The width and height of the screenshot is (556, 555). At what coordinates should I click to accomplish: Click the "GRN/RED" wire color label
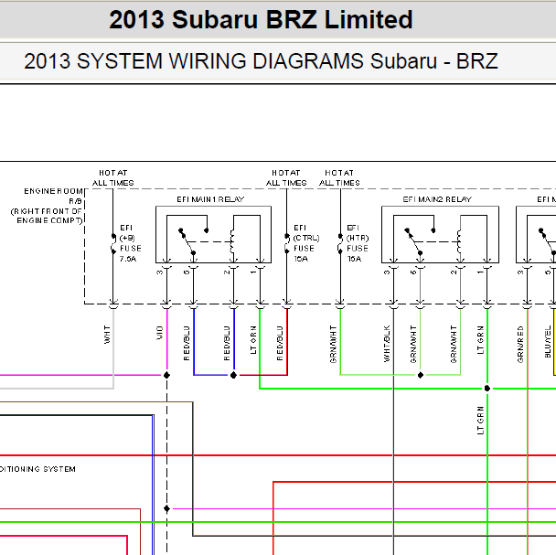point(520,344)
